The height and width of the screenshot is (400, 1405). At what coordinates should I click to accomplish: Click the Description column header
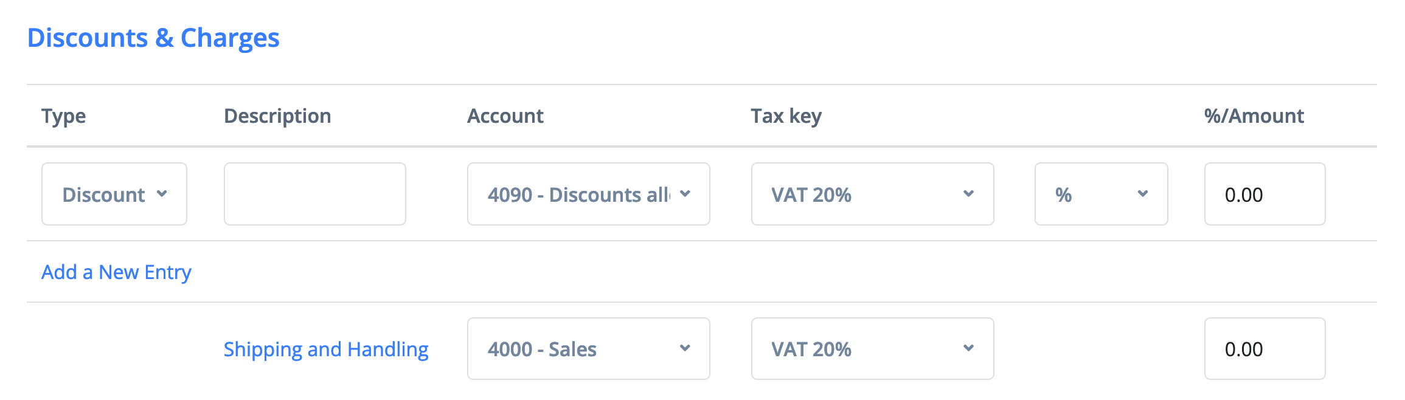pyautogui.click(x=277, y=116)
